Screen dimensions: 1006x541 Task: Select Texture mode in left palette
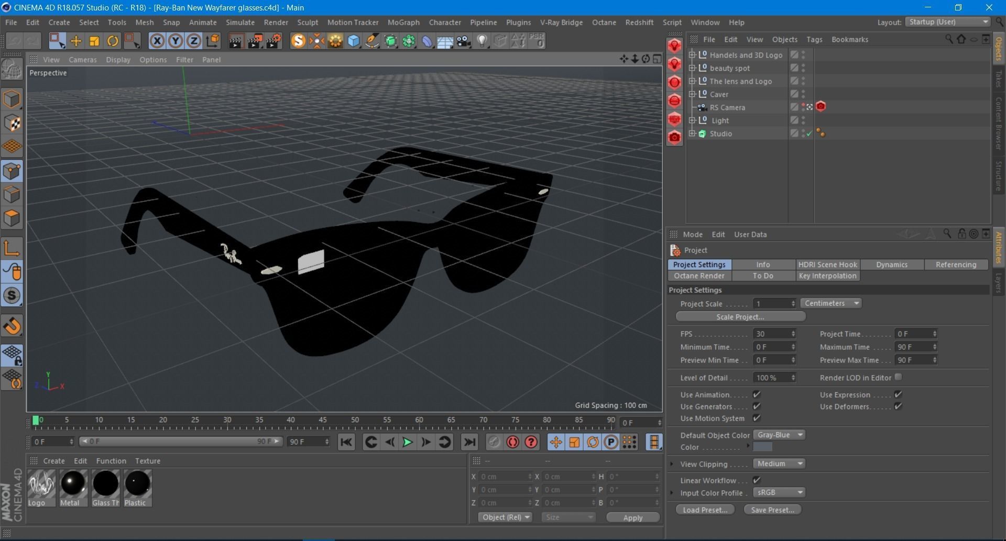pos(12,123)
